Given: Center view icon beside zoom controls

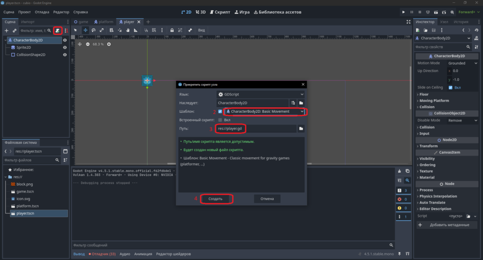Looking at the screenshot, I should pyautogui.click(x=80, y=44).
